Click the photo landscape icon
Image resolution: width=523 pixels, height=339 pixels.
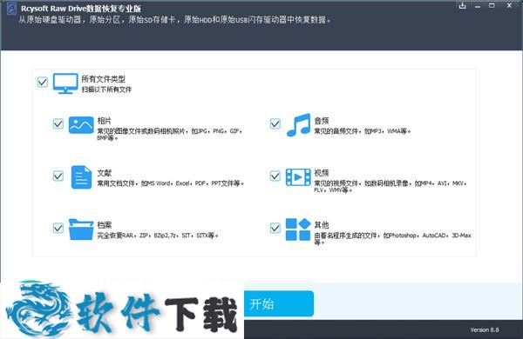pyautogui.click(x=81, y=125)
